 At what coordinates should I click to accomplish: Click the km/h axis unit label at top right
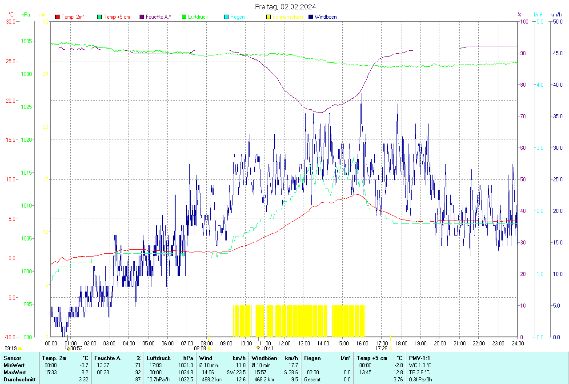click(556, 15)
